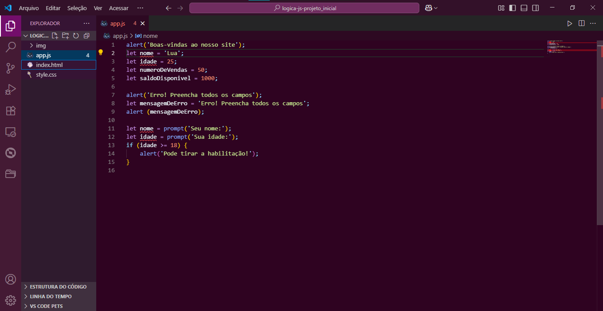Toggle the bottom panel visibility

tap(524, 8)
